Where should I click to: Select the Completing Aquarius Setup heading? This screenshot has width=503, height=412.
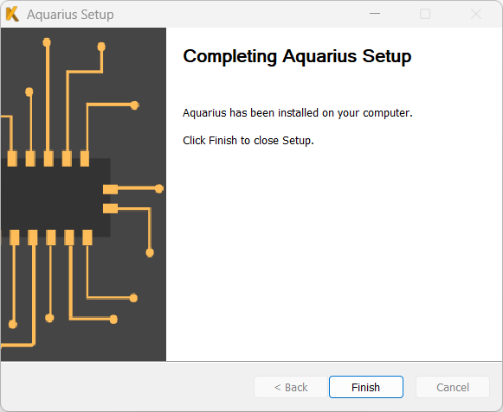coord(297,56)
